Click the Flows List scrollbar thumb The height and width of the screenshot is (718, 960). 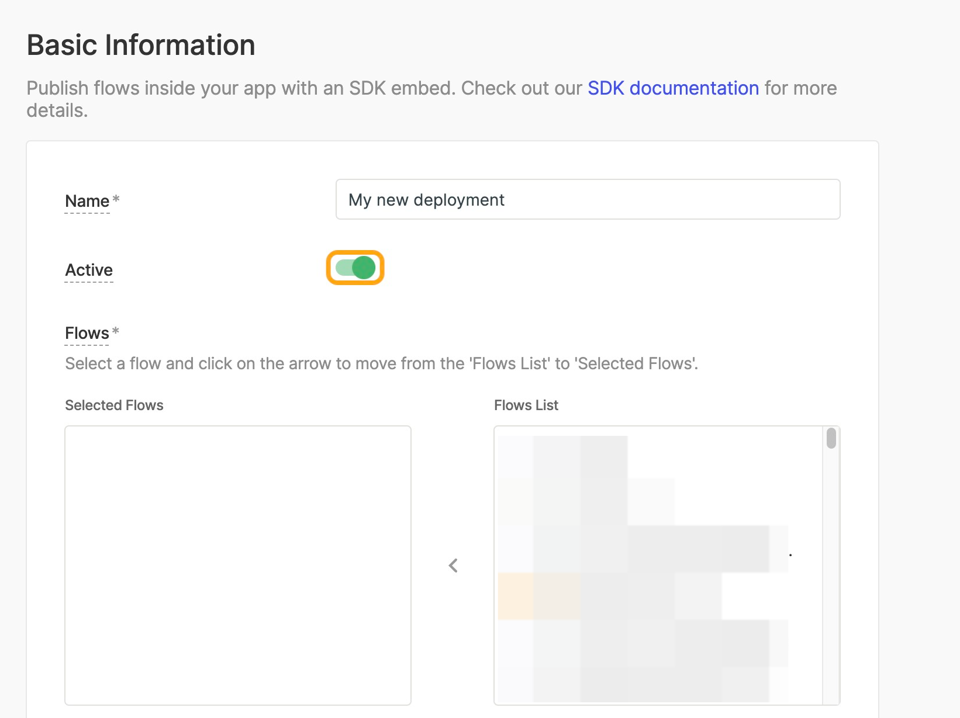pos(831,438)
